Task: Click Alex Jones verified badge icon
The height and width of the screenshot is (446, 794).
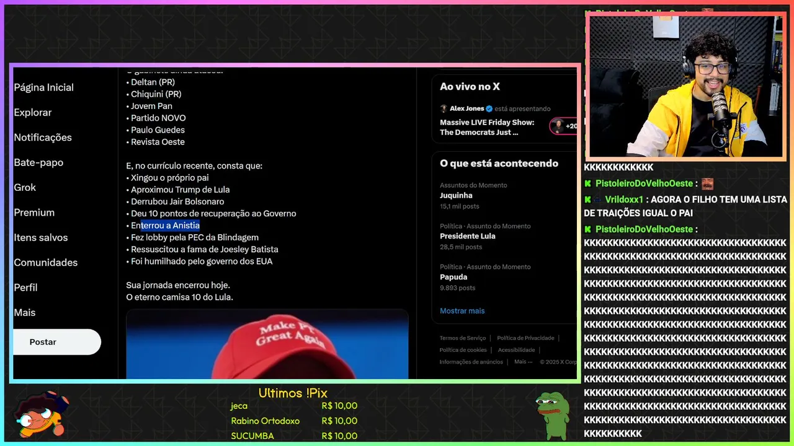Action: coord(489,108)
